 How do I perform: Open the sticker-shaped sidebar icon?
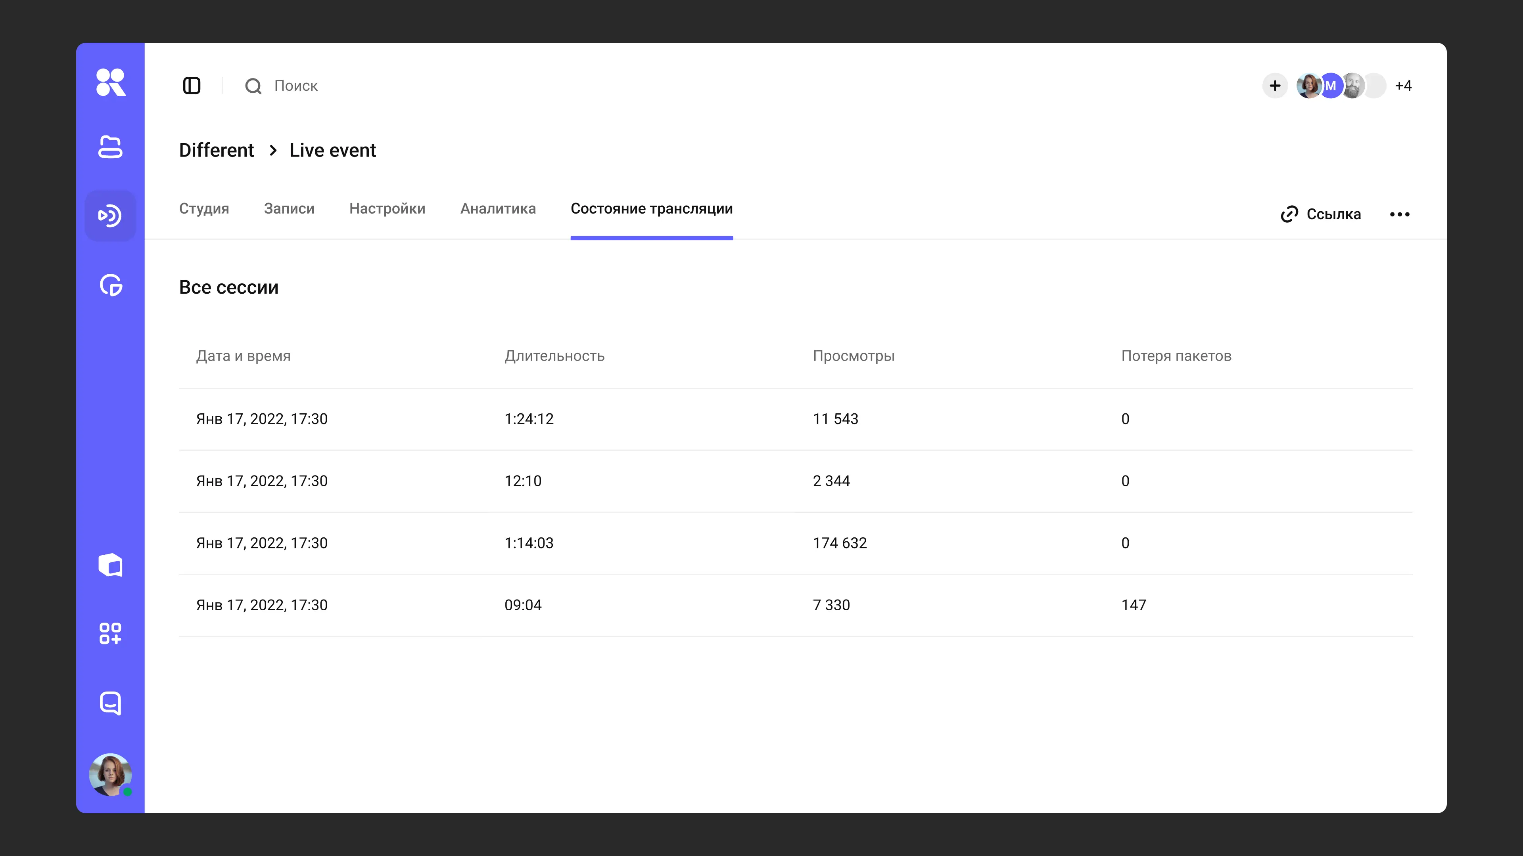click(111, 285)
